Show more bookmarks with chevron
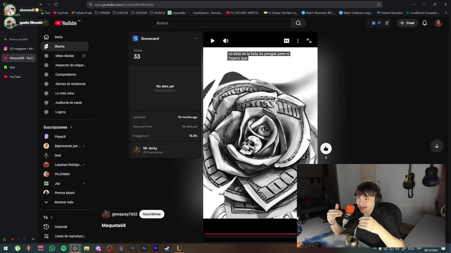Image resolution: width=451 pixels, height=253 pixels. point(446,13)
